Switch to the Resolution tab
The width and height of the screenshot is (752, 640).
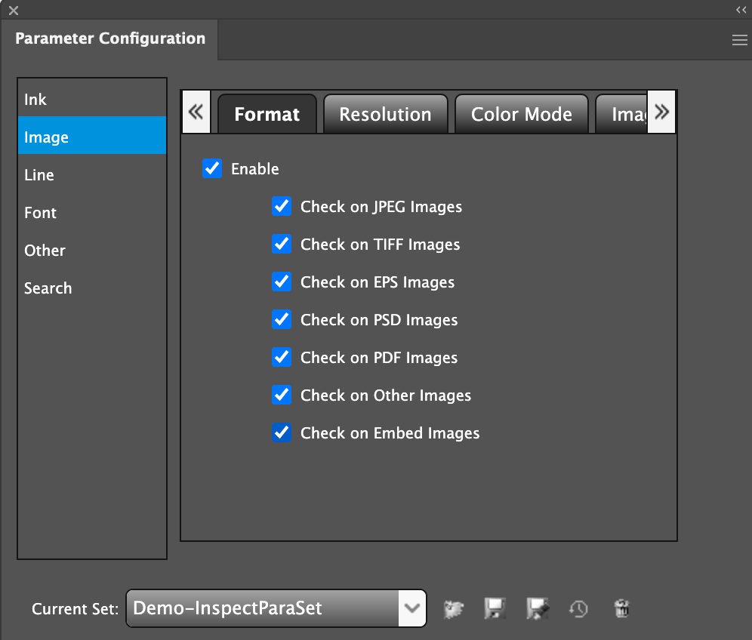click(x=385, y=115)
